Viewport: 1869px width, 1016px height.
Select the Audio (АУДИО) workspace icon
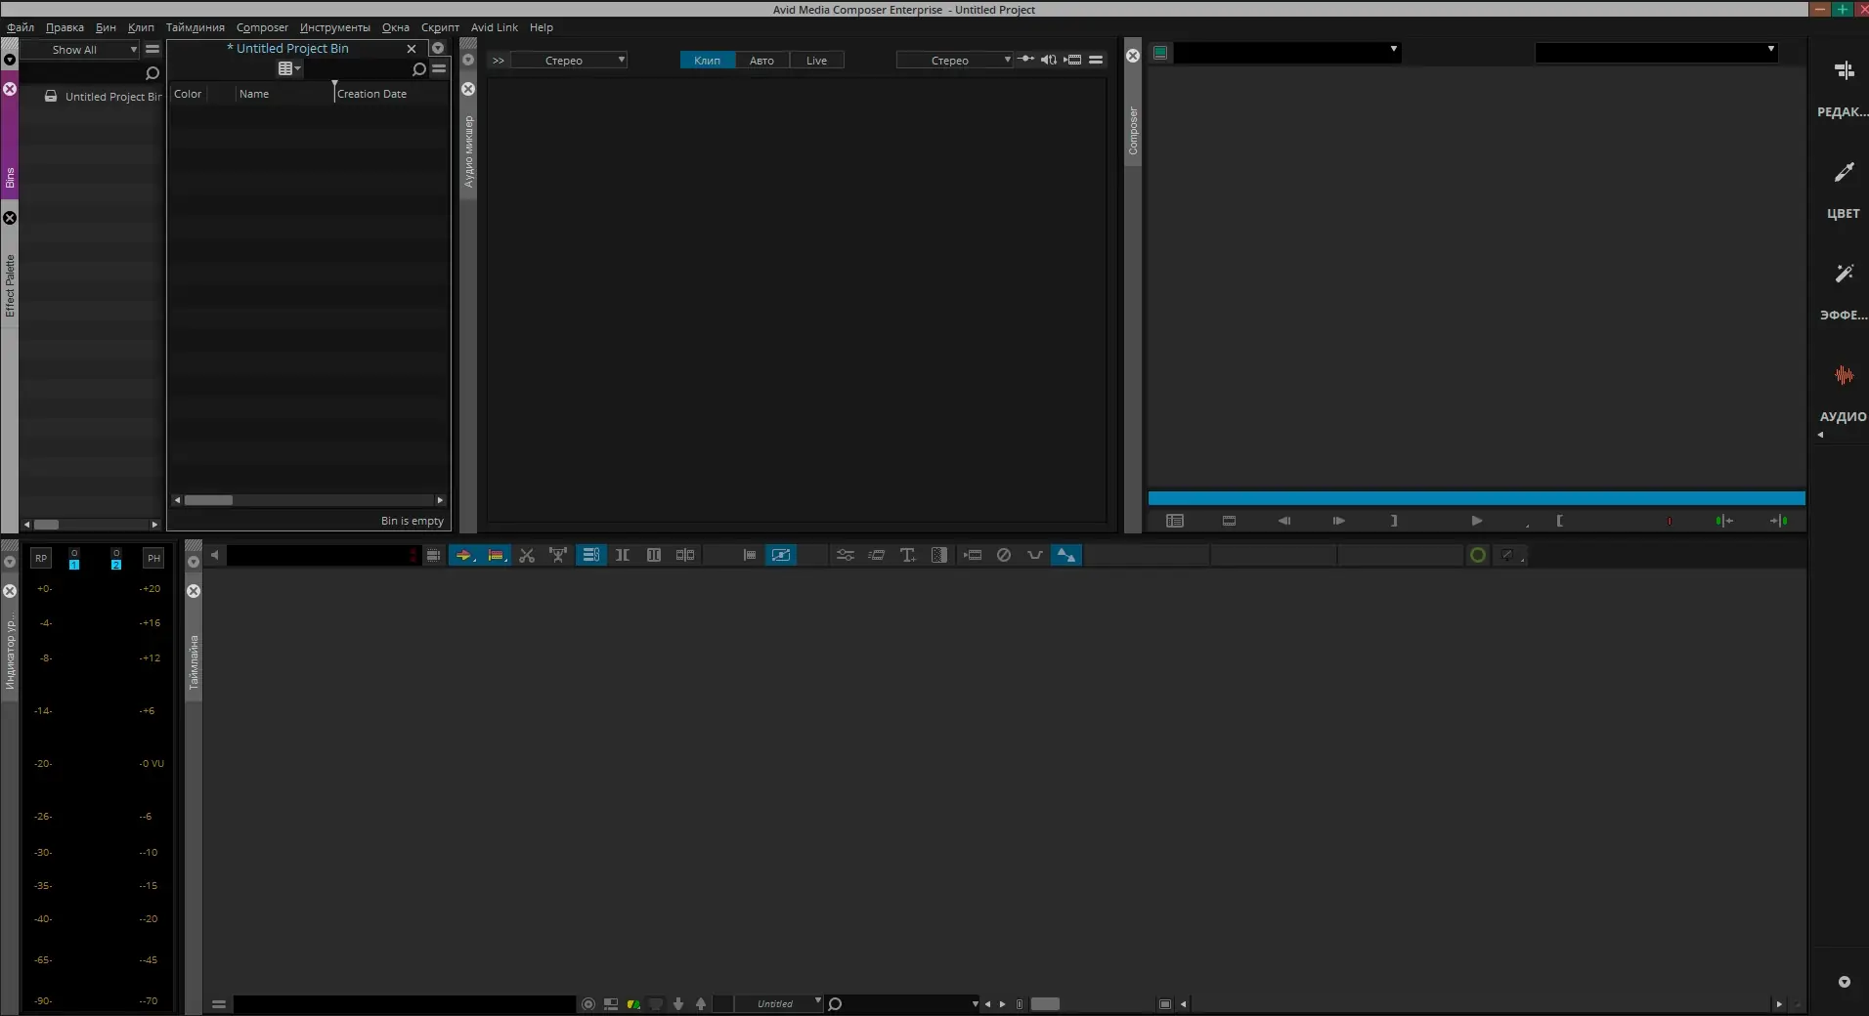1844,375
